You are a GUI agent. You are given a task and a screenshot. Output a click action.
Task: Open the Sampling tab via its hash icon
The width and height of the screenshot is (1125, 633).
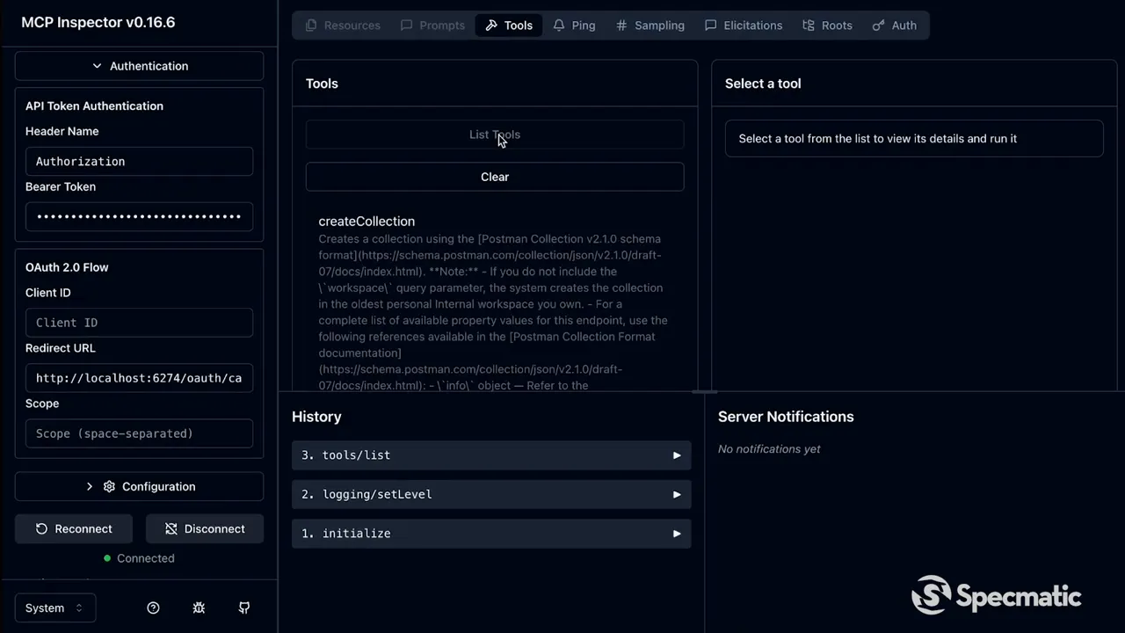coord(622,25)
